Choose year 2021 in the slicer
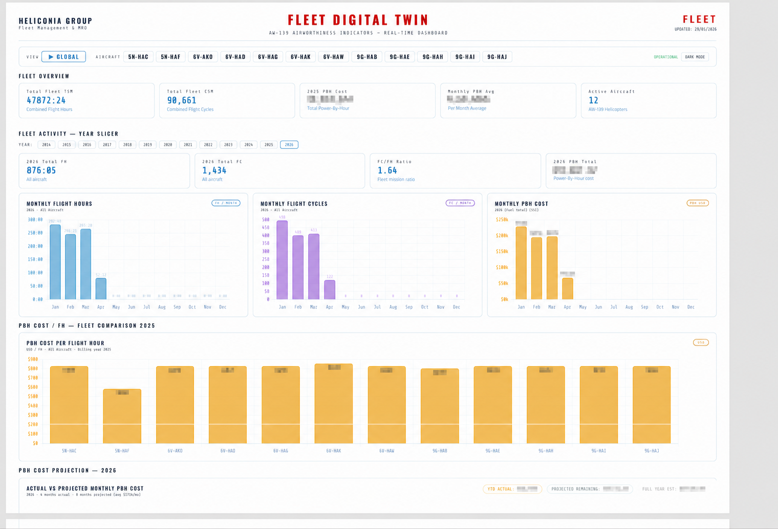The width and height of the screenshot is (778, 529). point(188,145)
